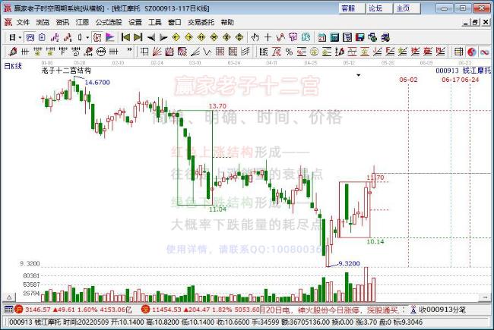The height and width of the screenshot is (330, 494).
Task: Click the 14.6700 high price label
Action: coord(97,83)
